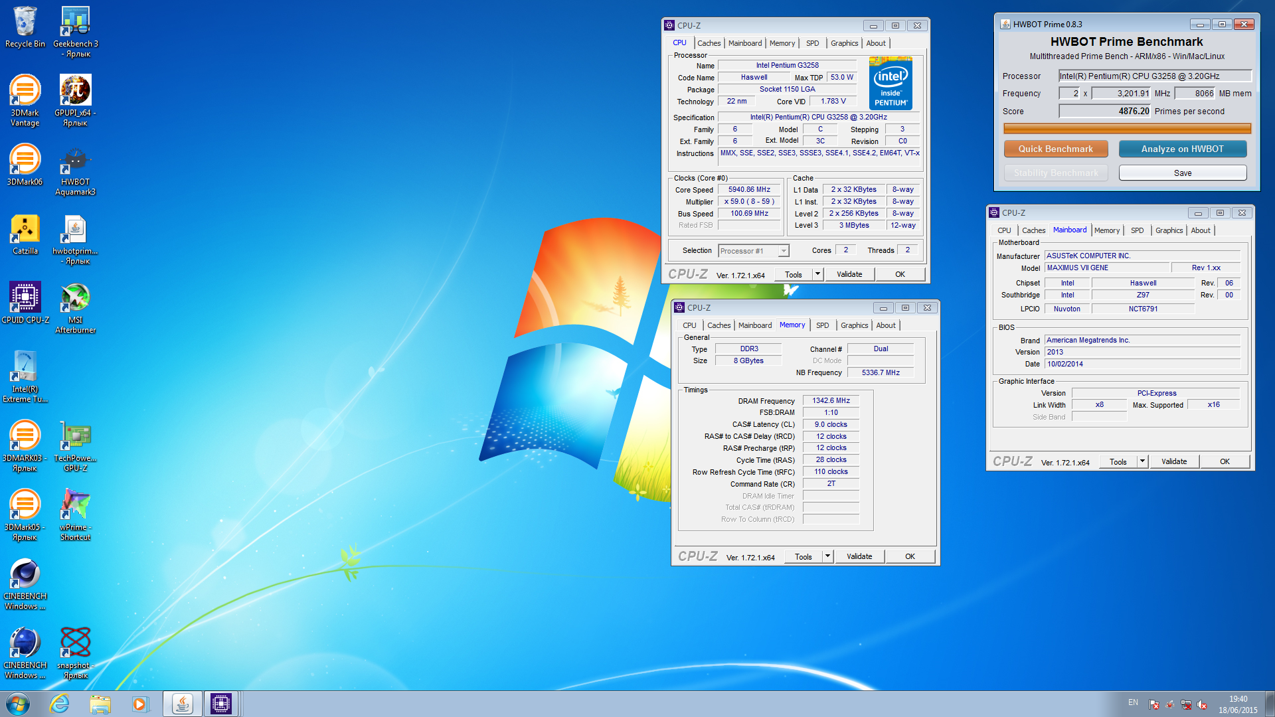The width and height of the screenshot is (1275, 717).
Task: Select the 3DMark05 shortcut icon
Action: (25, 515)
